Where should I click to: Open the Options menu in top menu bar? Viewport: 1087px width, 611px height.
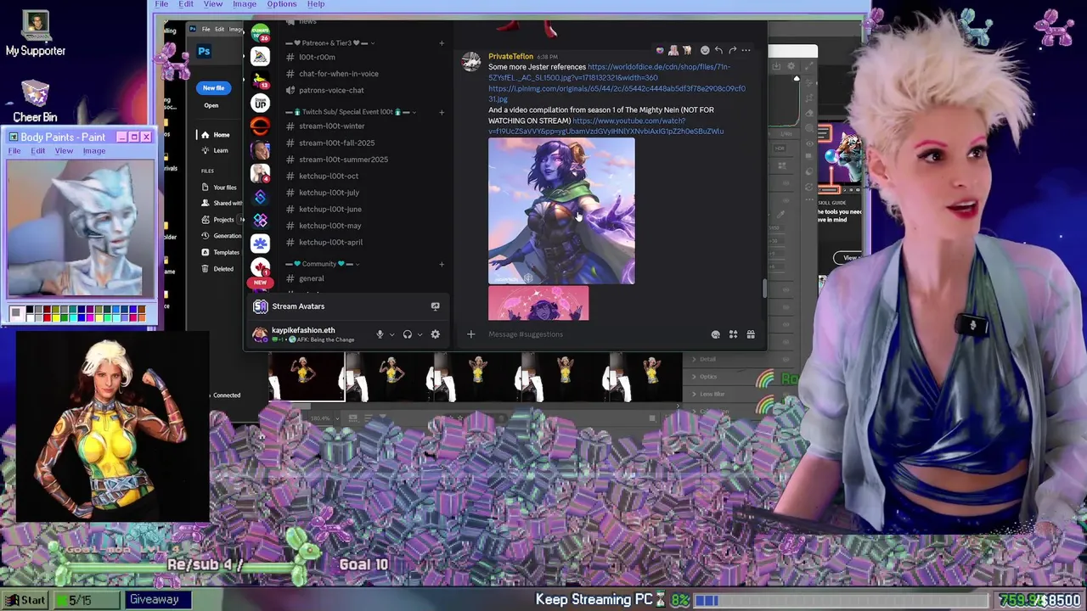tap(282, 4)
